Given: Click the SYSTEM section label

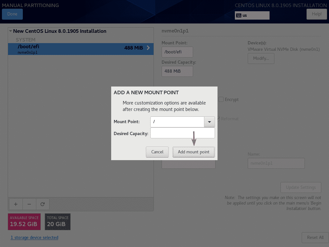Looking at the screenshot, I should pyautogui.click(x=26, y=40).
